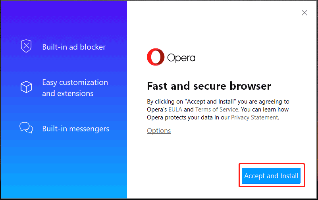318x200 pixels.
Task: Open the EULA link
Action: point(175,110)
